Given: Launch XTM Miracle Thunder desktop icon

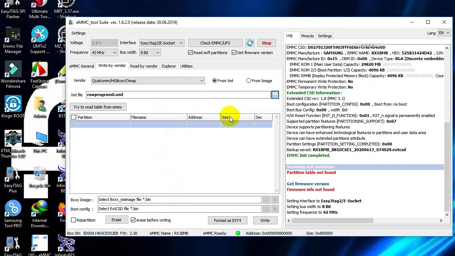Looking at the screenshot, I should point(13,144).
